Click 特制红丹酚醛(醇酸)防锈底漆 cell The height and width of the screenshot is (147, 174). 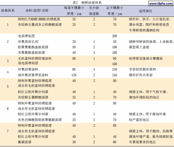39,19
